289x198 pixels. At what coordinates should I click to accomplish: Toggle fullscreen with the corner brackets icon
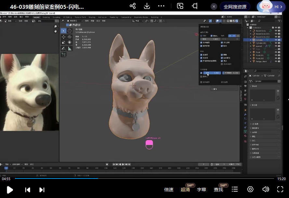(x=280, y=189)
